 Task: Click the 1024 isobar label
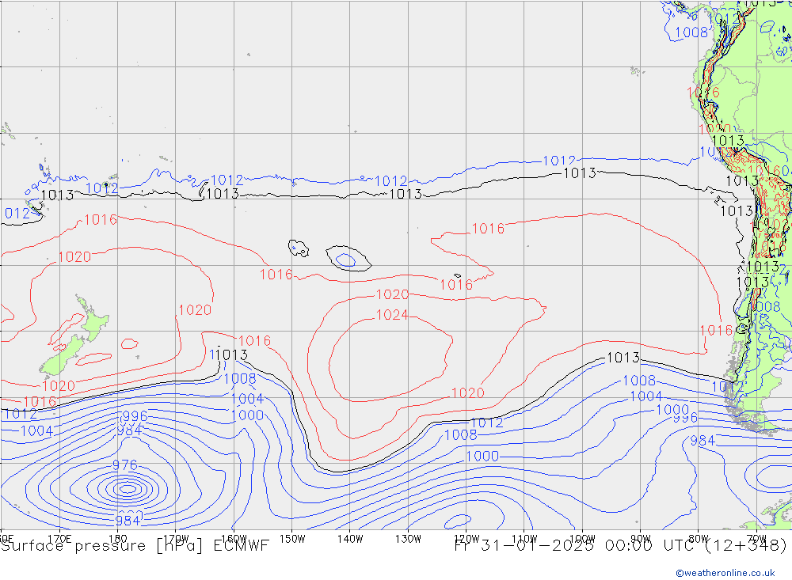tap(392, 315)
